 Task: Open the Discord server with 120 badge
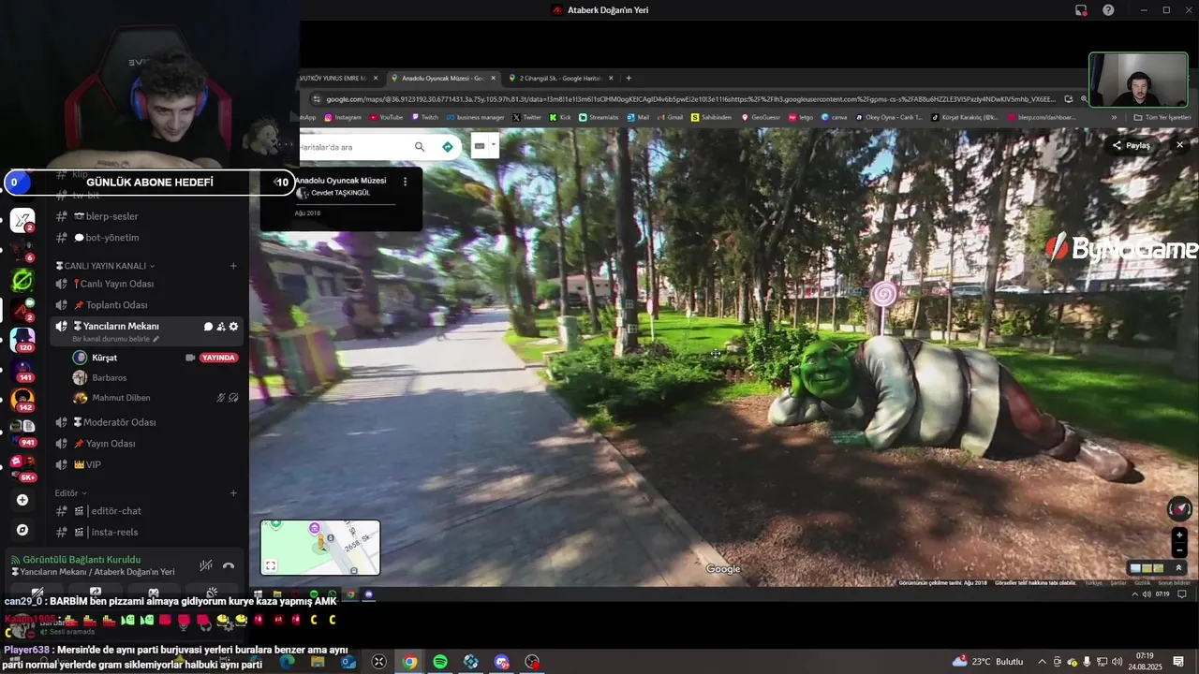22,340
